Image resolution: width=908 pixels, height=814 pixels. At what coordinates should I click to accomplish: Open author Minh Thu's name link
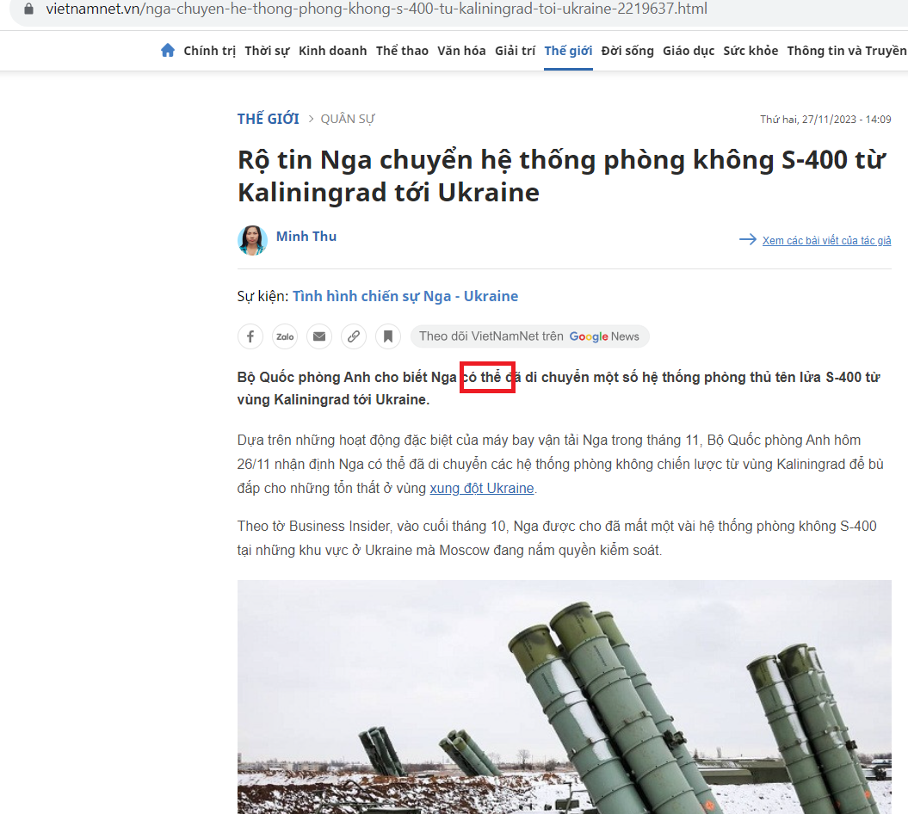(306, 236)
